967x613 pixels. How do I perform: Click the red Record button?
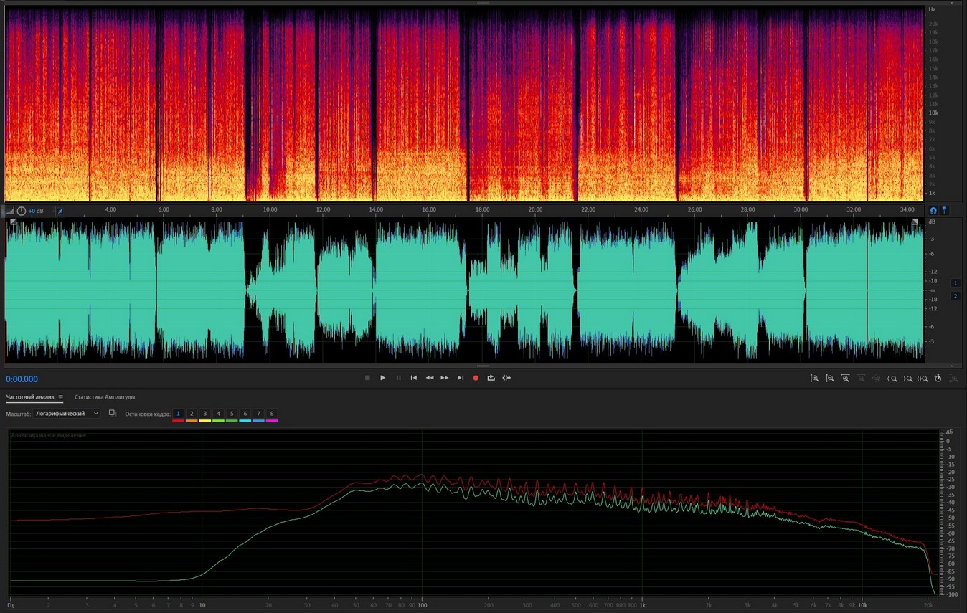point(475,378)
